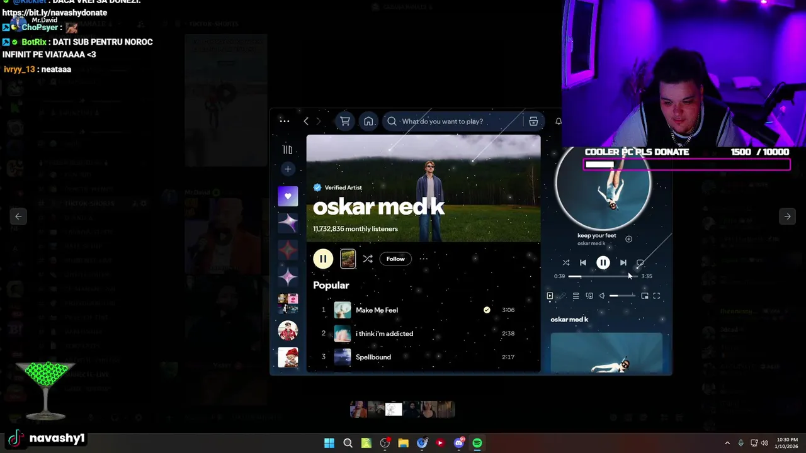Skip to the next track
Screen dimensions: 806x453
(x=623, y=263)
